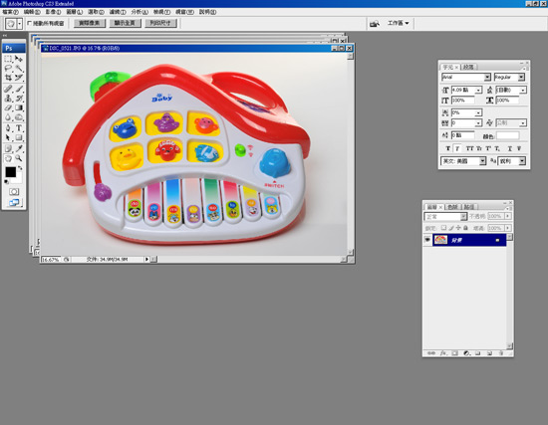Open the layer blend mode dropdown

click(x=445, y=217)
